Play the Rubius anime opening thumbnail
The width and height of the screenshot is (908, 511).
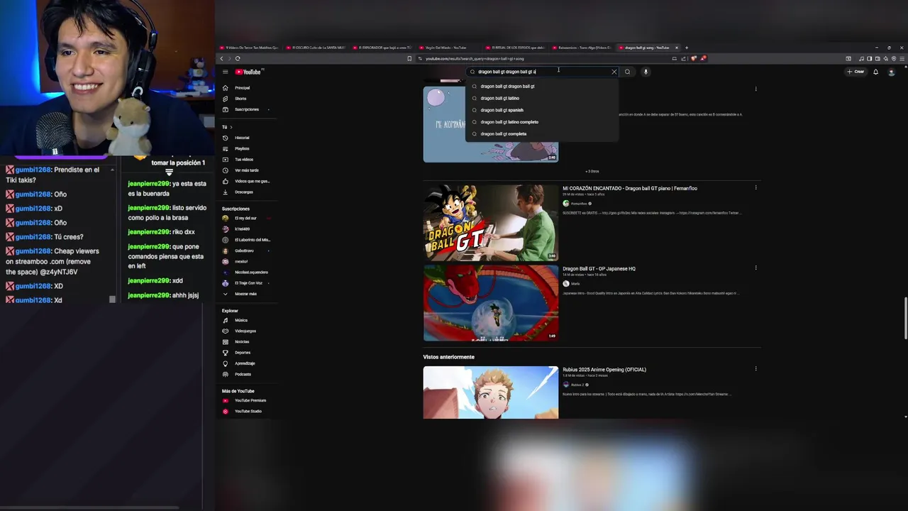[x=491, y=392]
